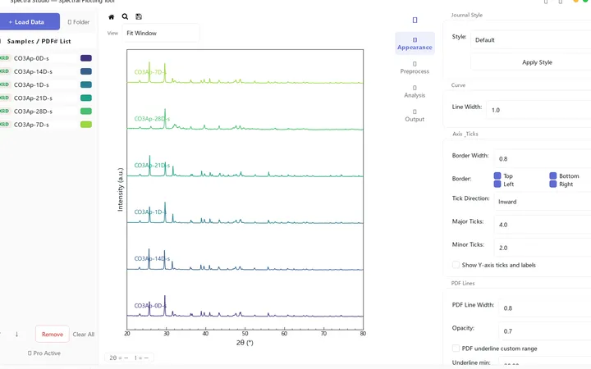
Task: Click the XRD badge for CO3Ap-1D-s
Action: click(x=5, y=84)
